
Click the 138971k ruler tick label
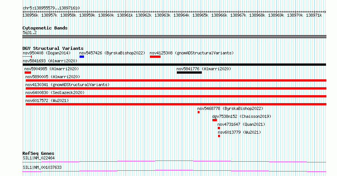click(x=314, y=15)
